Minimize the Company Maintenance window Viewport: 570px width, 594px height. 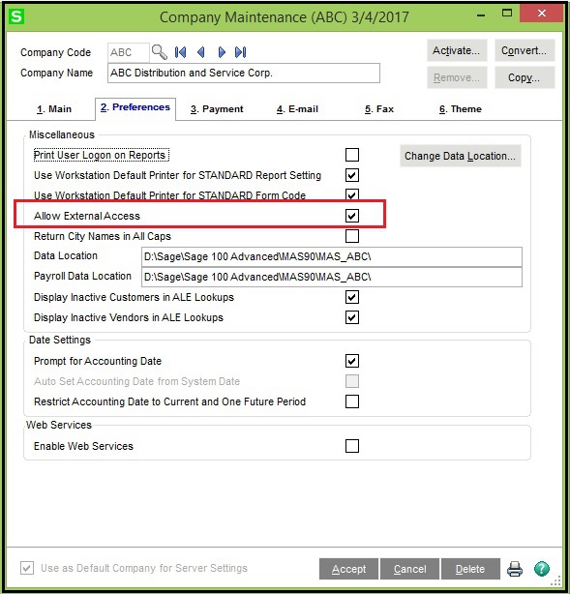(x=481, y=15)
